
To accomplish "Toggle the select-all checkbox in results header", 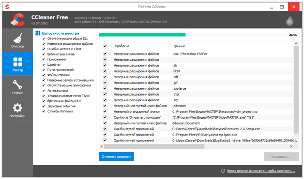I will (105, 46).
